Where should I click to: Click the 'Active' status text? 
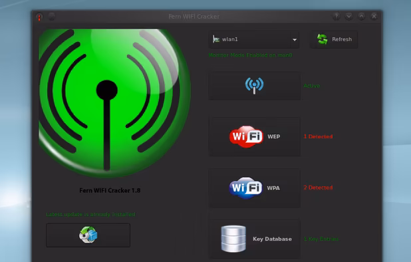click(x=312, y=86)
